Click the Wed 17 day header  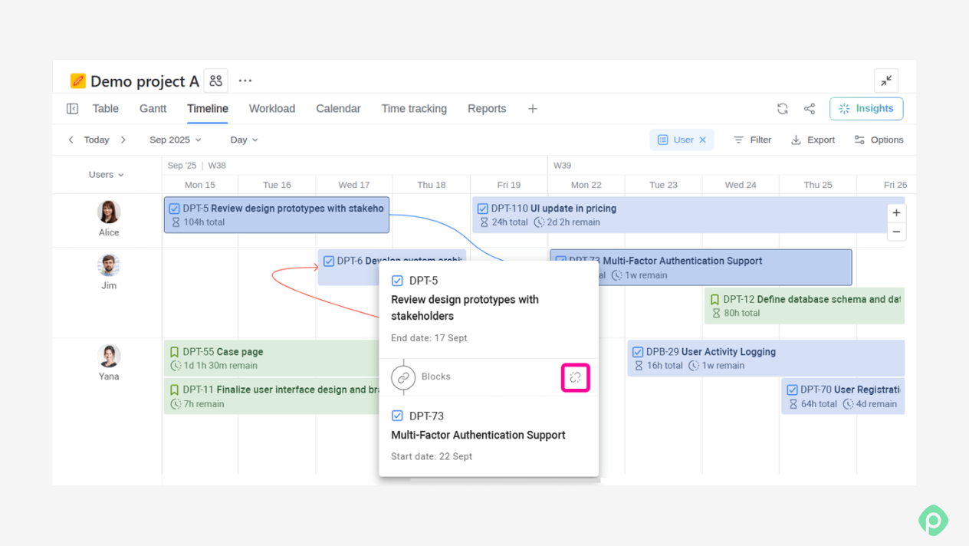coord(354,185)
